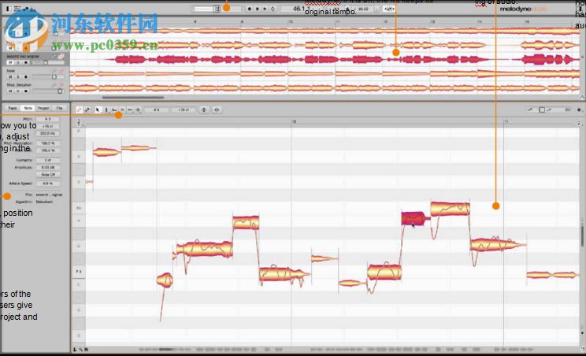Click the bar position display in the top bar
The height and width of the screenshot is (356, 586).
click(x=302, y=9)
